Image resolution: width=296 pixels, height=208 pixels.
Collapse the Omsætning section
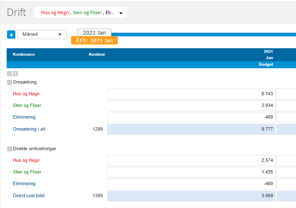tap(10, 82)
